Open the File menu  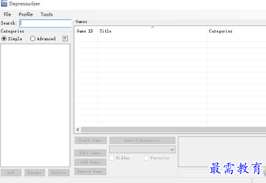[7, 14]
